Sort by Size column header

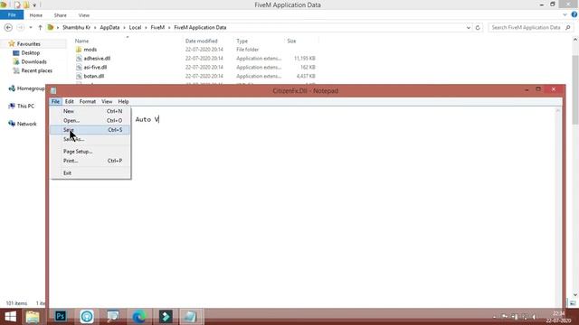(291, 41)
